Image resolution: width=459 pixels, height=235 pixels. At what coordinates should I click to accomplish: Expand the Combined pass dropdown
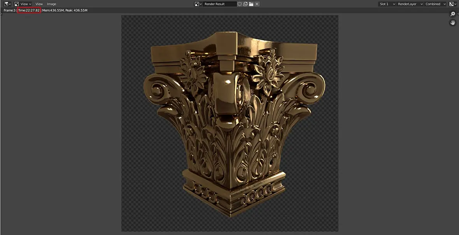coord(435,4)
